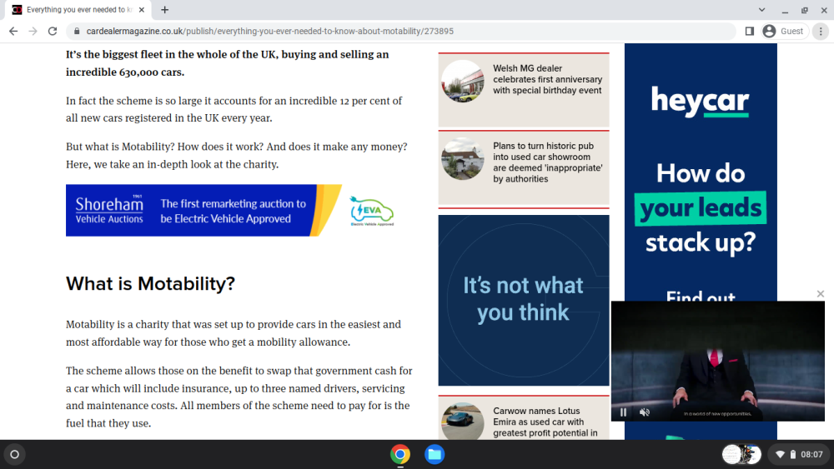The height and width of the screenshot is (469, 834).
Task: Click the 'incredible 630,000 cars' paragraph
Action: [x=228, y=63]
